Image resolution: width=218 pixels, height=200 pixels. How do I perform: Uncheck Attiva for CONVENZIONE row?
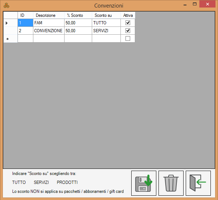click(128, 31)
